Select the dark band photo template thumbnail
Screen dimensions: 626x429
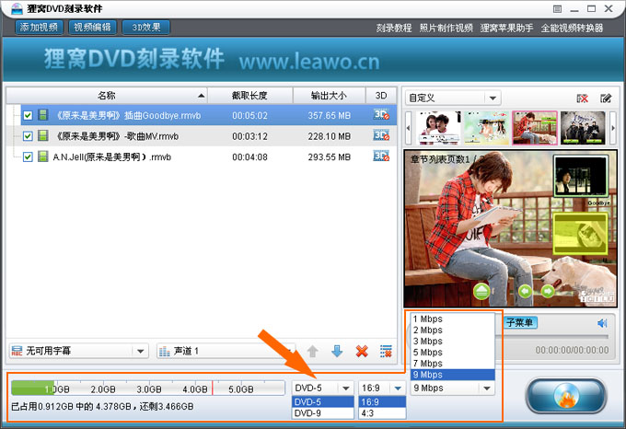click(584, 128)
